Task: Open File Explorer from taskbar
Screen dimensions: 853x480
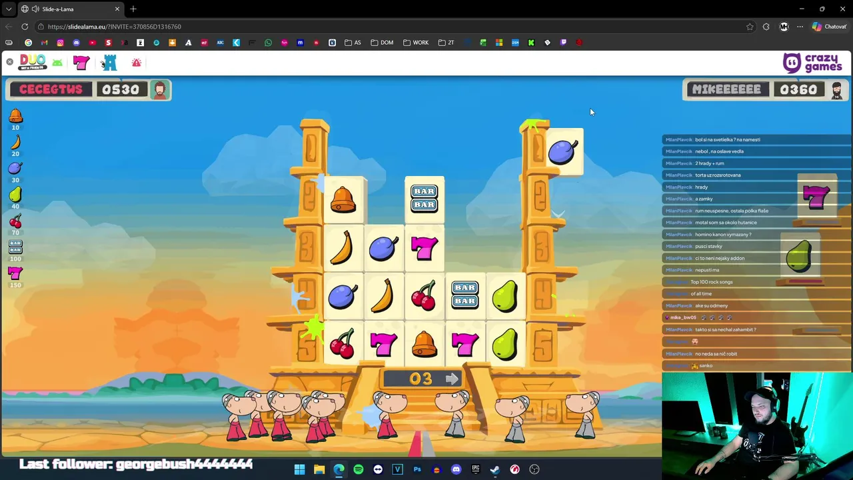Action: point(319,469)
